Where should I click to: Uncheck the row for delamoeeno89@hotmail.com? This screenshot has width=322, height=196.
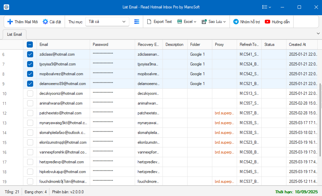coord(30,84)
